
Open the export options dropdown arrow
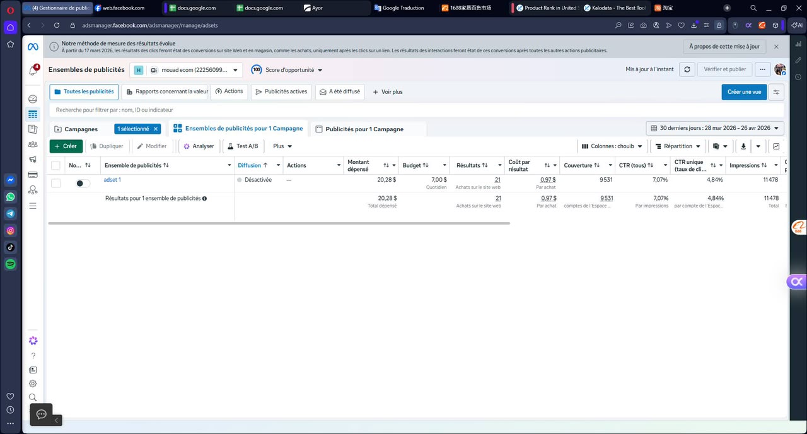(758, 146)
